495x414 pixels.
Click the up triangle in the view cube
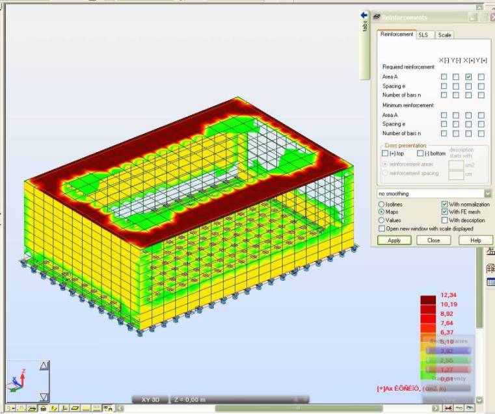(44, 367)
